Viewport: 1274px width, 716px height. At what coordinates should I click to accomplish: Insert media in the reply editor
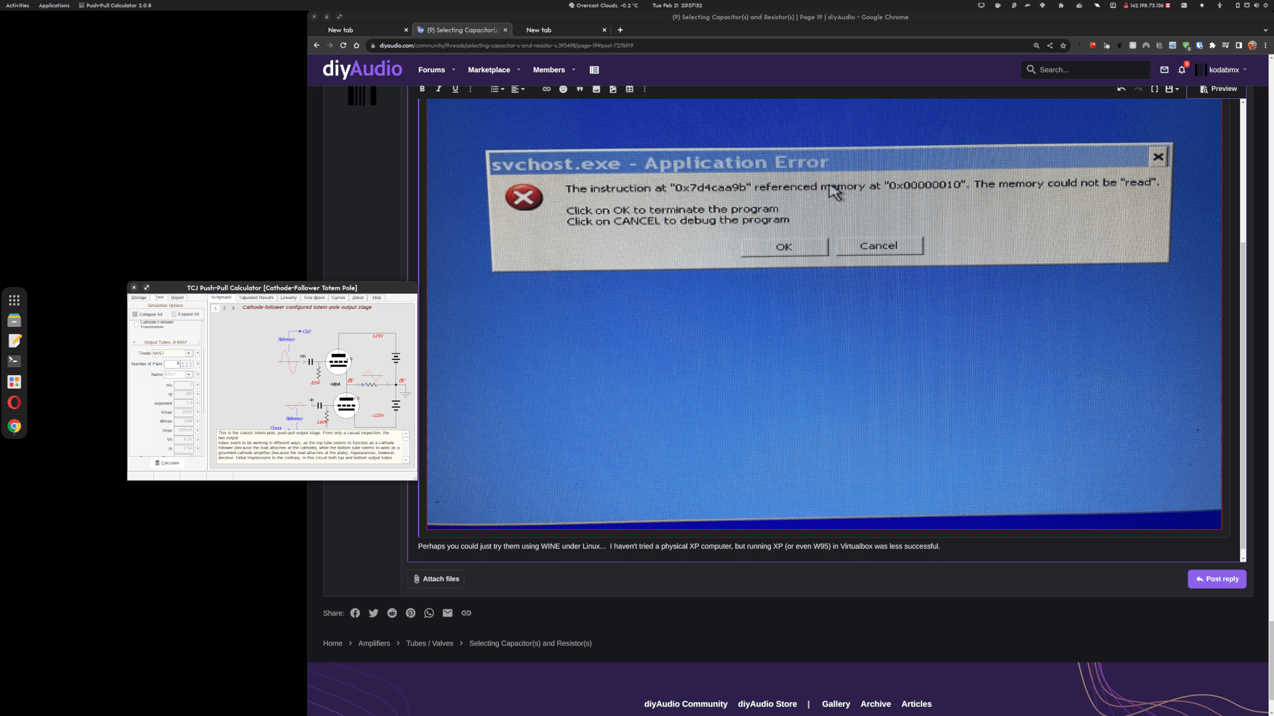pos(613,89)
